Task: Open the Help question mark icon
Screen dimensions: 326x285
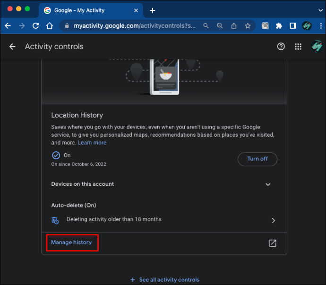Action: pos(281,46)
